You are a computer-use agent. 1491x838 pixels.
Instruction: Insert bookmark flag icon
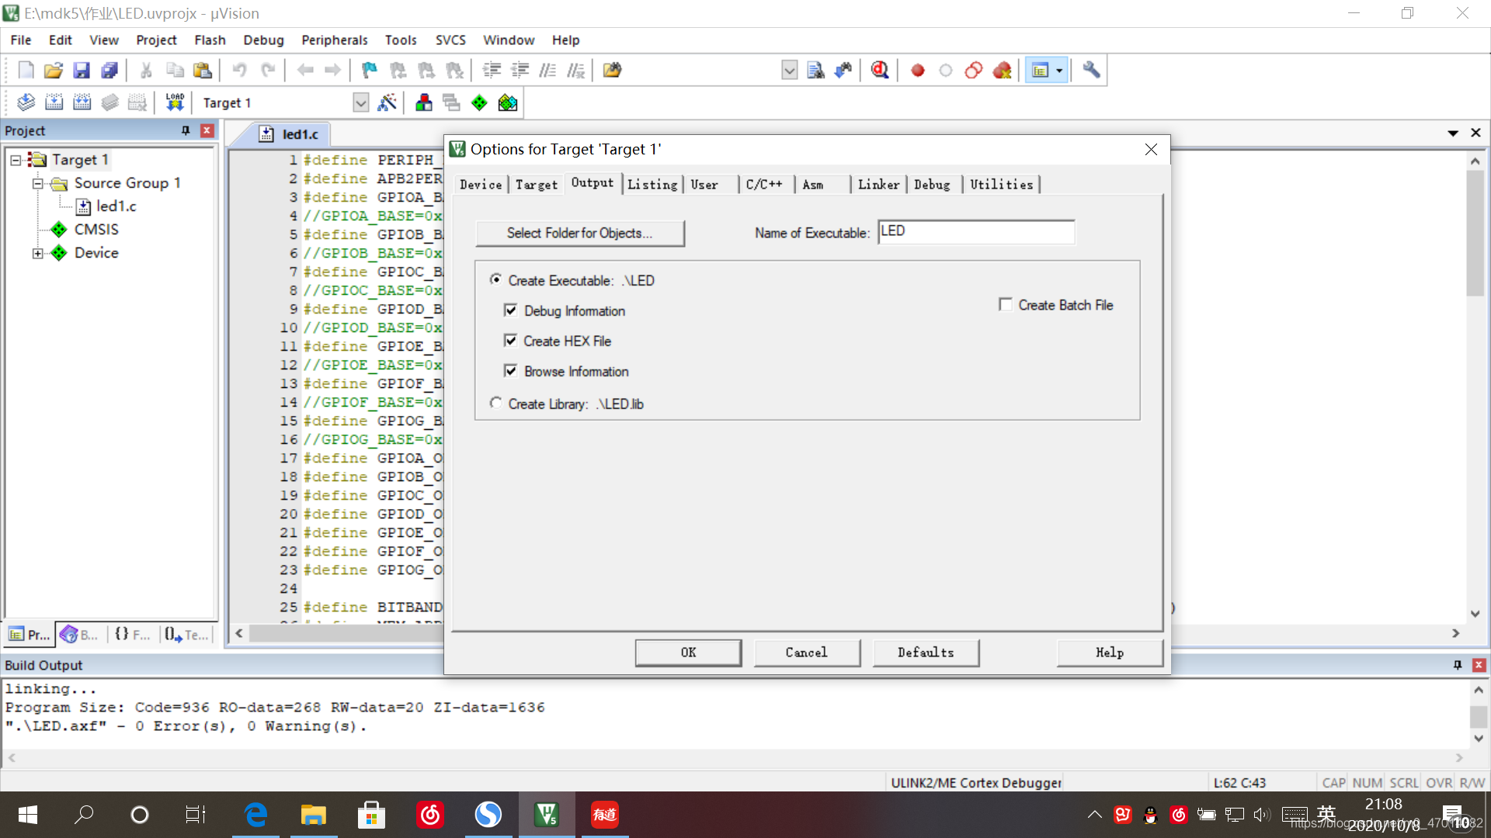[370, 71]
